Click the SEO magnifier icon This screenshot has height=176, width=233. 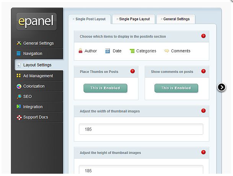[19, 96]
